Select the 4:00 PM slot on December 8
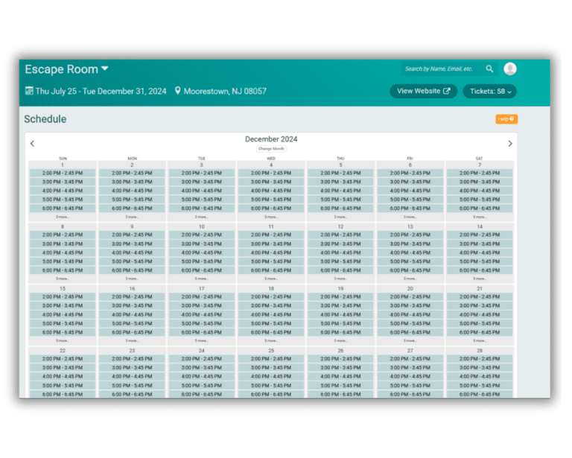Image resolution: width=572 pixels, height=458 pixels. point(63,252)
